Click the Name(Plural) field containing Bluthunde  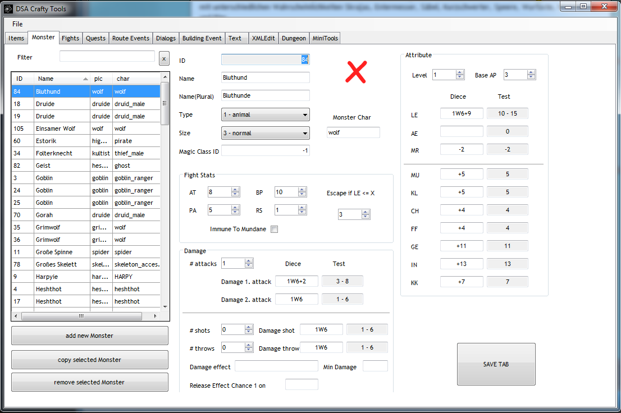266,95
